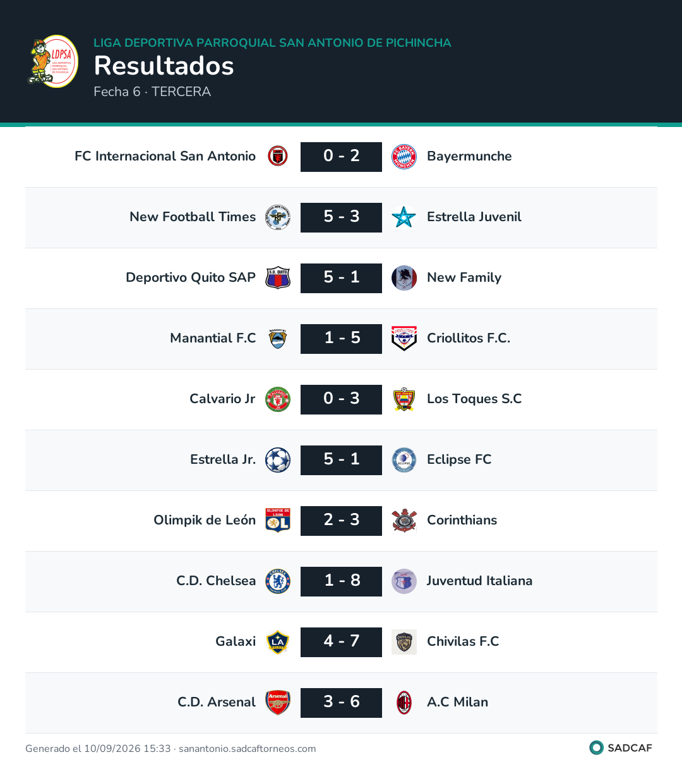Click the league name header text
682x781 pixels.
[272, 43]
